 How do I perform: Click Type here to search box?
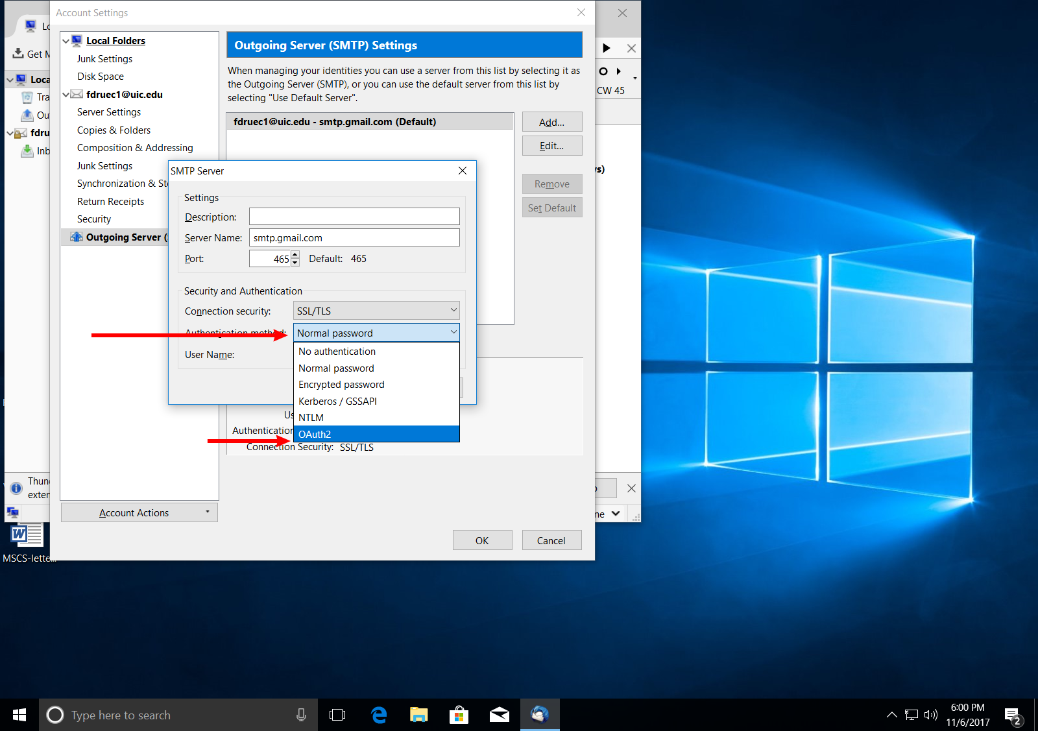pos(178,715)
